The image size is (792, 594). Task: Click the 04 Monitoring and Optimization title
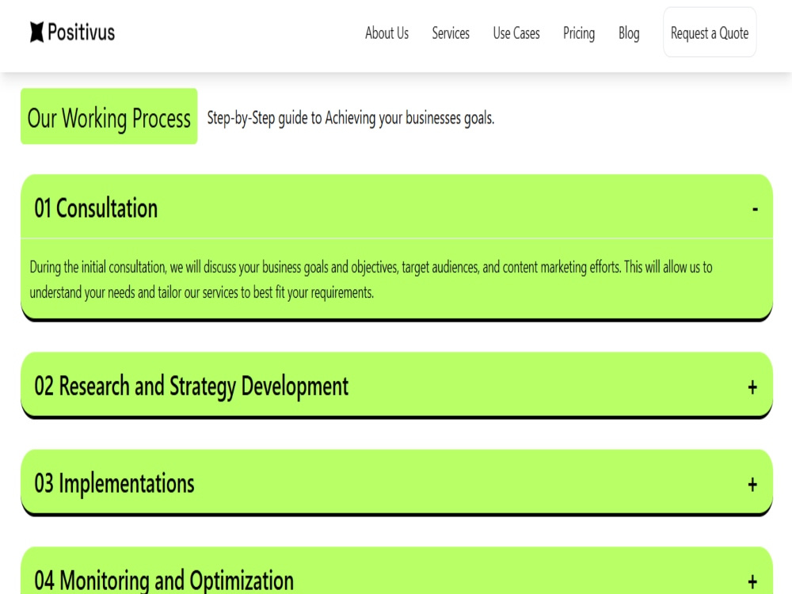tap(164, 580)
